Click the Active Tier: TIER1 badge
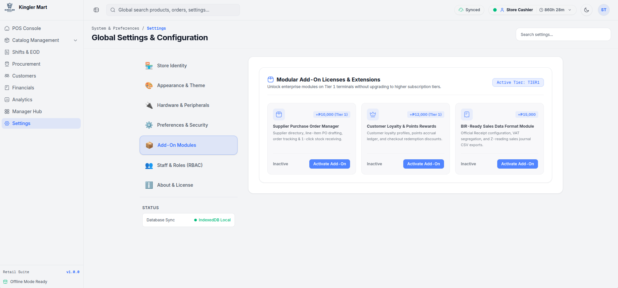Screen dimensions: 618x288 click(518, 82)
